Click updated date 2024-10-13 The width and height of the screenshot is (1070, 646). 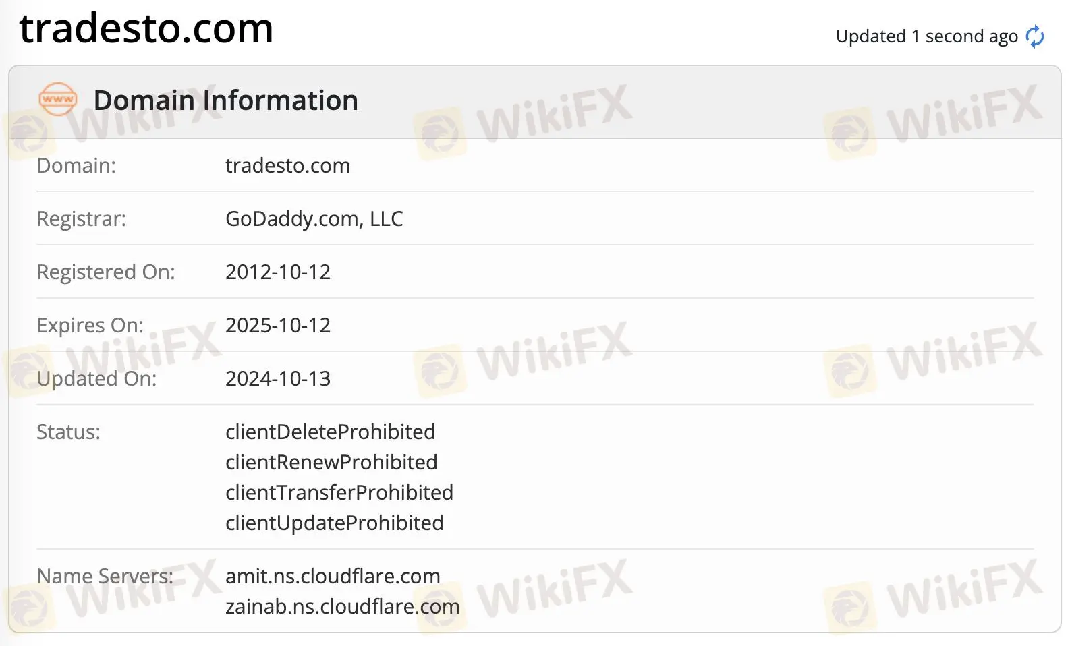click(x=278, y=378)
